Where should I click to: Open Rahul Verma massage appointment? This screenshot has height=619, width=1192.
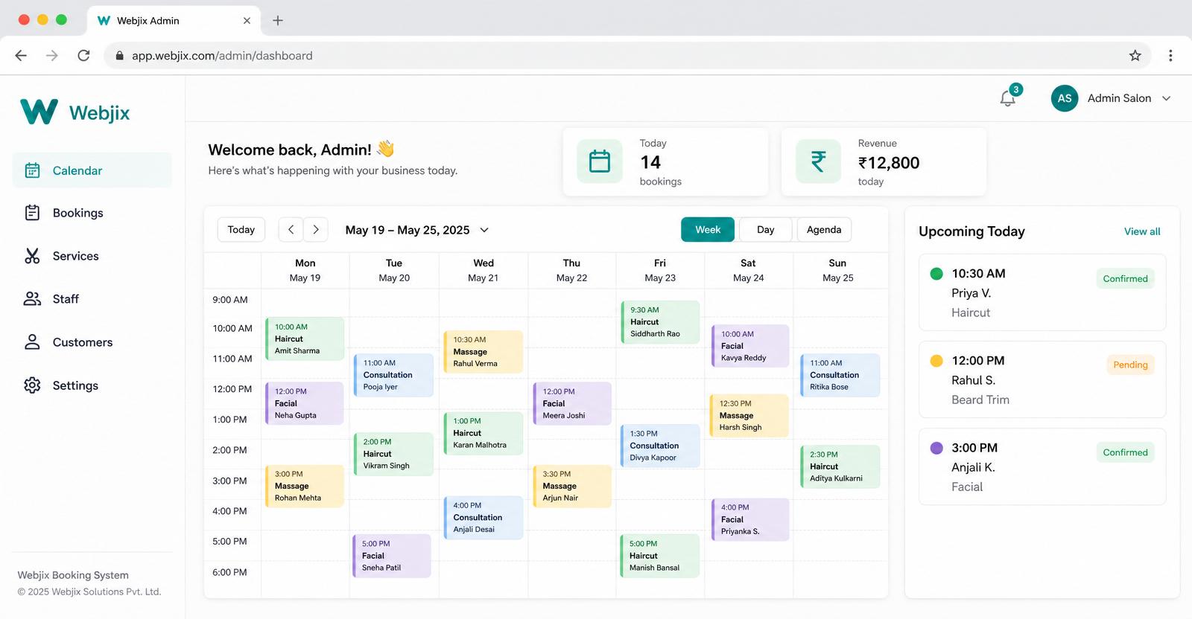[483, 352]
